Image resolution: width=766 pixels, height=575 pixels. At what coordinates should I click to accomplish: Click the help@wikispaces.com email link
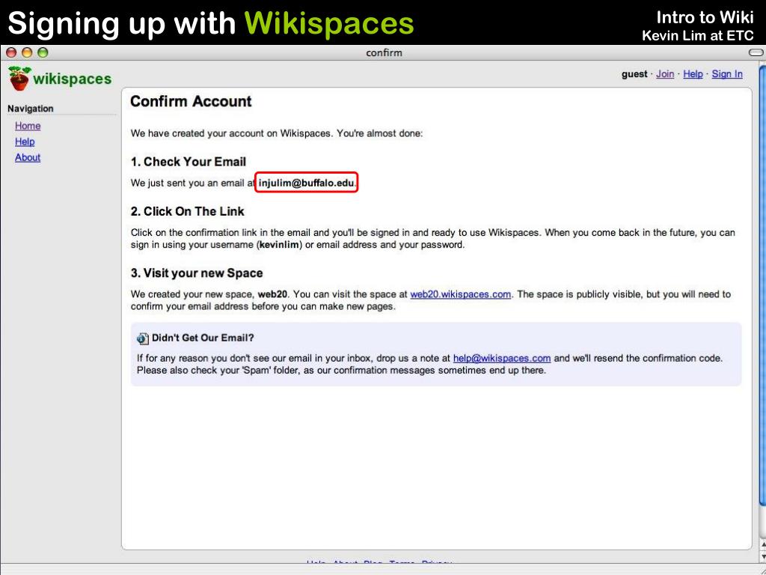coord(502,358)
